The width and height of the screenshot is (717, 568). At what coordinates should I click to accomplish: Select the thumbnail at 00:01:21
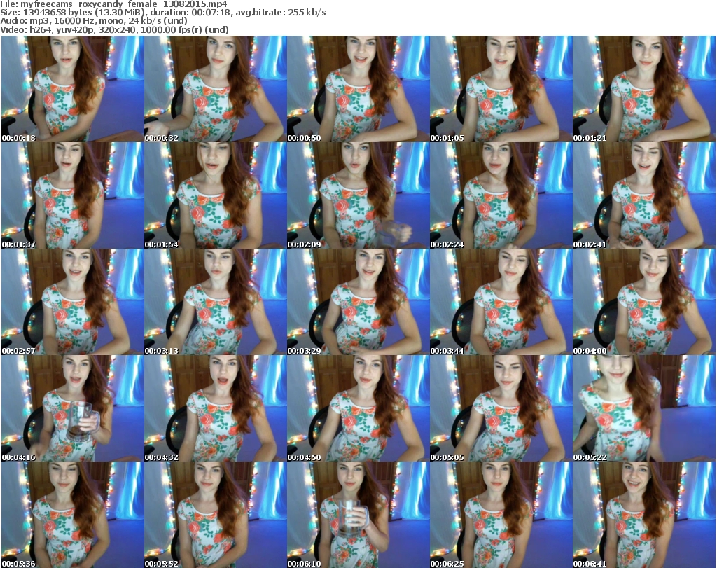[644, 89]
